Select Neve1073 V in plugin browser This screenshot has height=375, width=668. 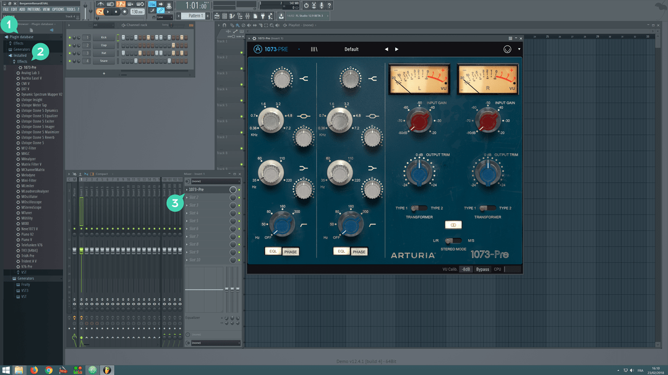pyautogui.click(x=30, y=229)
